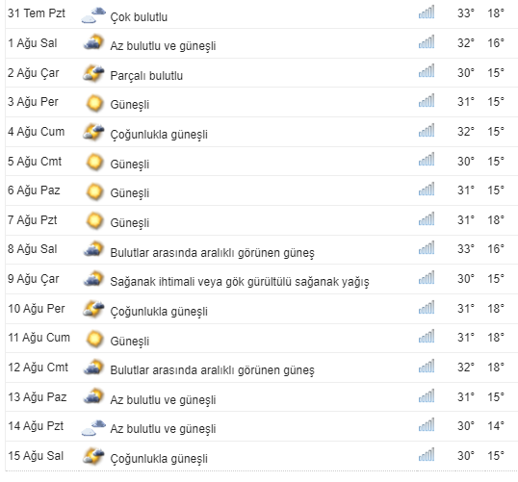Select the date text '31 Tem Pzt'

[x=37, y=13]
